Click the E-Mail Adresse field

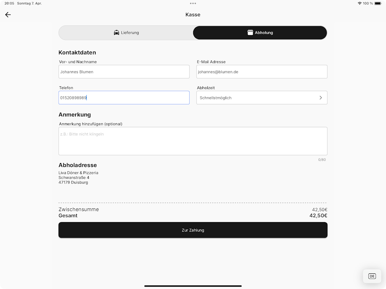pyautogui.click(x=261, y=72)
